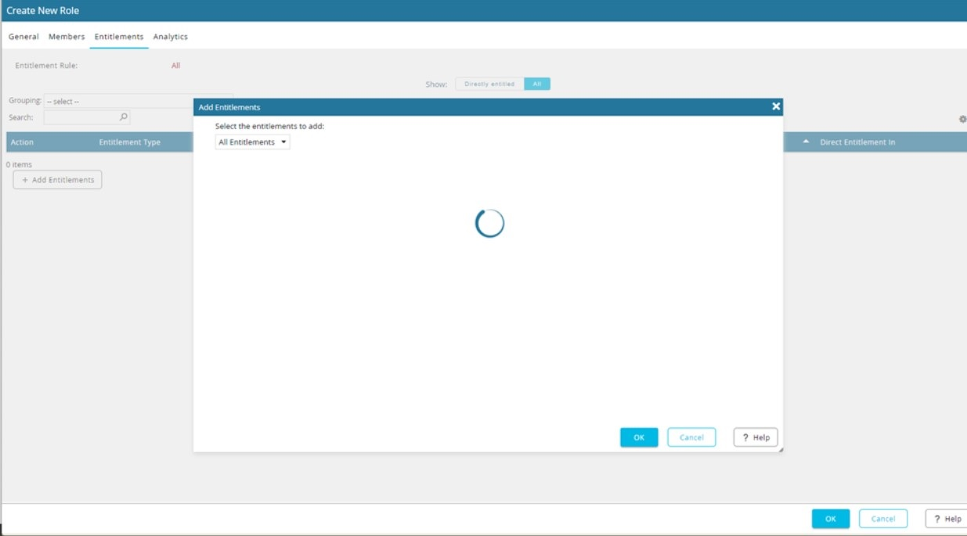Click the search magnifier icon

(123, 117)
